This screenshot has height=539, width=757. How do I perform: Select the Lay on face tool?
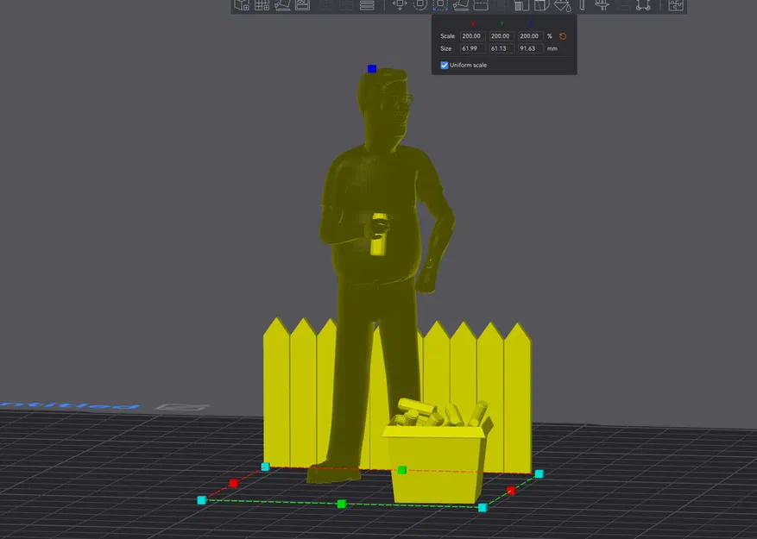461,5
